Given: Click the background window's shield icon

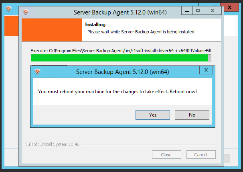Looking at the screenshot, I should coord(8,9).
